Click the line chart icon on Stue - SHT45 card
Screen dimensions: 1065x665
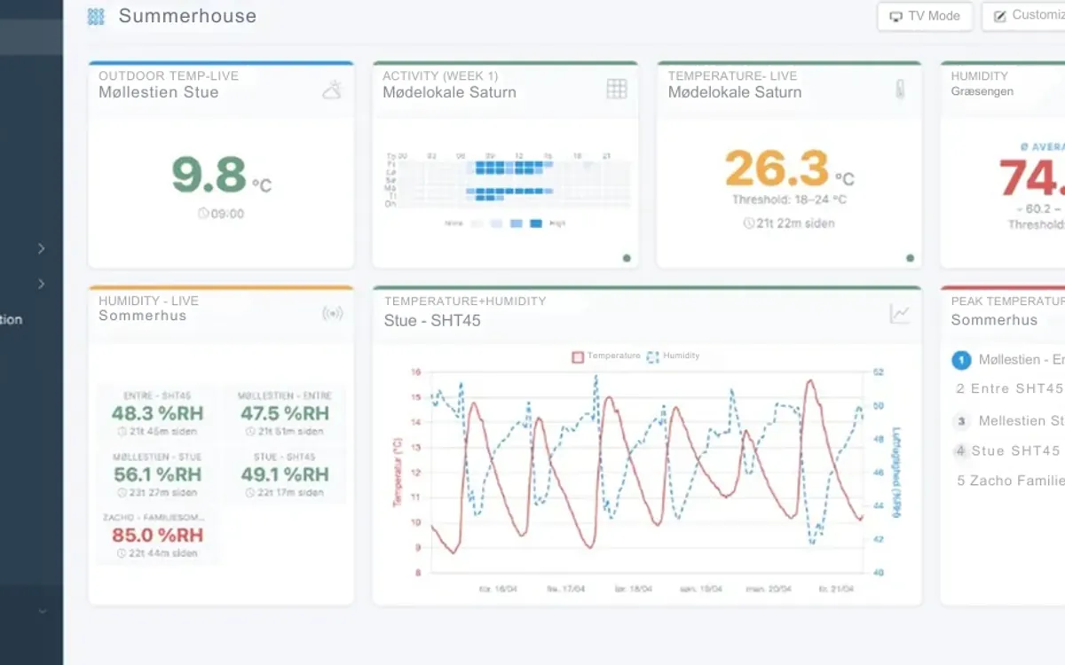pyautogui.click(x=900, y=314)
